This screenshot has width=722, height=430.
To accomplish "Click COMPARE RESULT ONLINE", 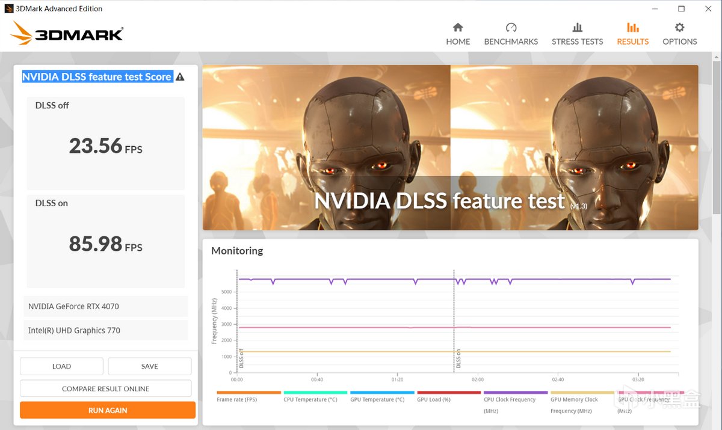I will point(106,389).
